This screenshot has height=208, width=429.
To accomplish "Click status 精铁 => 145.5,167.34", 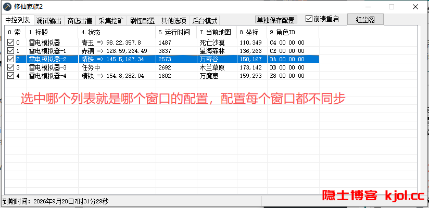I will (x=112, y=59).
